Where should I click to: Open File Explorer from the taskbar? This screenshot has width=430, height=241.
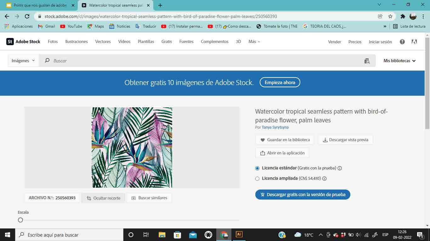162,235
